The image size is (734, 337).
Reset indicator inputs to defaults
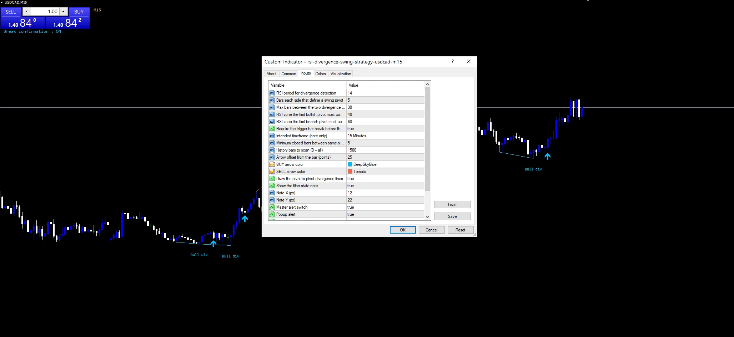coord(460,230)
